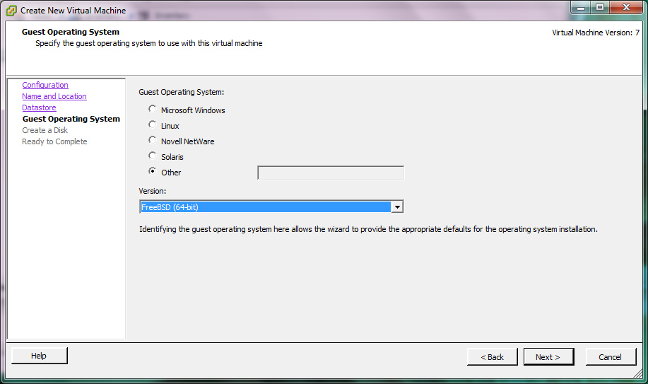Go to the Configuration step link
648x384 pixels.
[x=45, y=85]
